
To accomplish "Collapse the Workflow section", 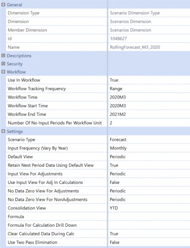I will 3,72.
